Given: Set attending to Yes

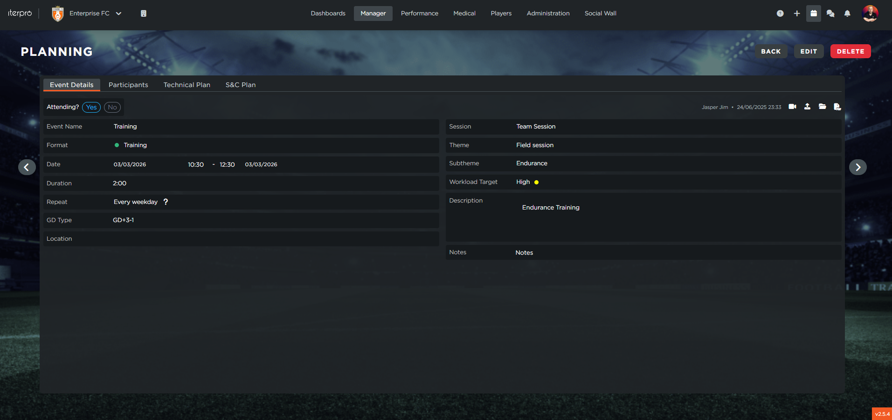Looking at the screenshot, I should [x=91, y=107].
